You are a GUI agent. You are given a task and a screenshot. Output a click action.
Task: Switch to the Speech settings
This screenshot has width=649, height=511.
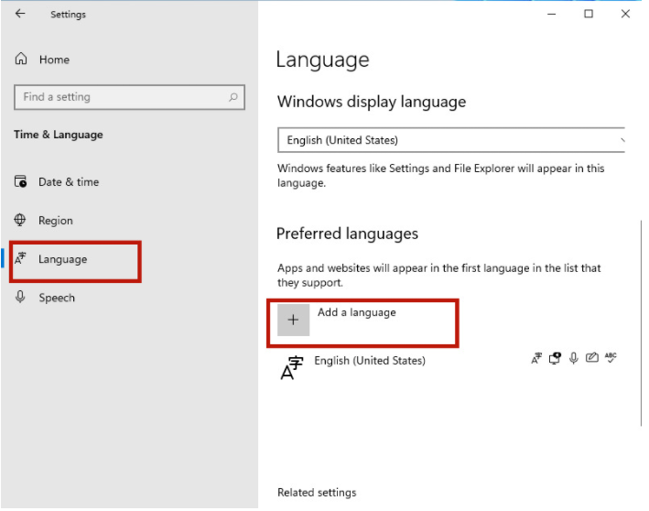[57, 298]
